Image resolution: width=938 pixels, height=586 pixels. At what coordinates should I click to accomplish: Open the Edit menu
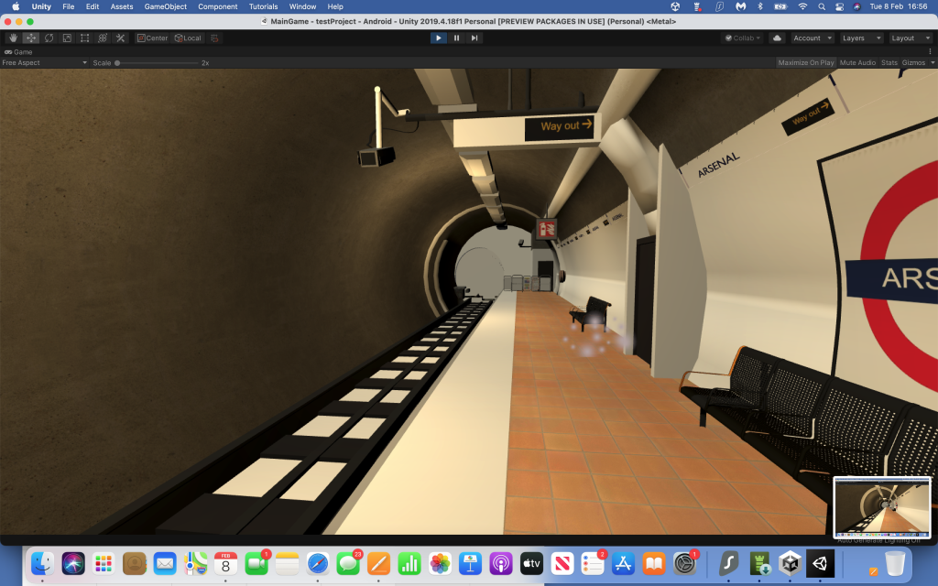point(93,6)
